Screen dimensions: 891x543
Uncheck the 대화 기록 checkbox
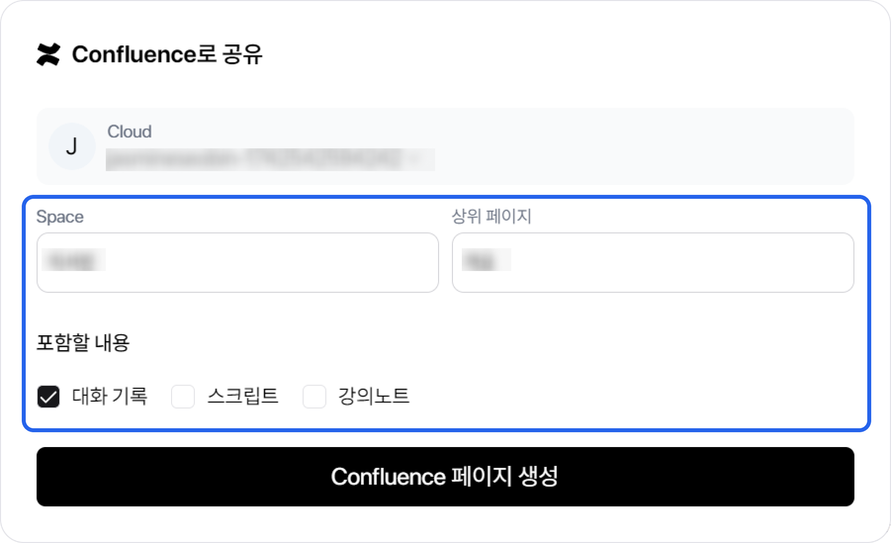(48, 397)
